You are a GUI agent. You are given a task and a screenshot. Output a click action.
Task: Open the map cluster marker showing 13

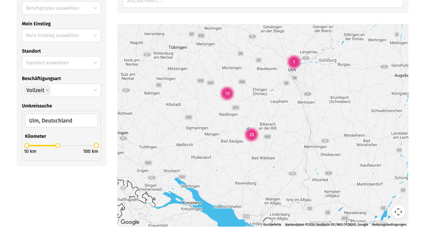pos(227,93)
